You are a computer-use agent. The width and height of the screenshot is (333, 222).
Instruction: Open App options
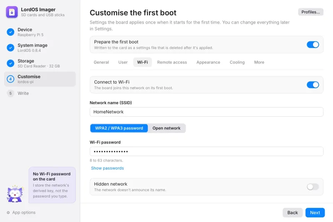[21, 212]
